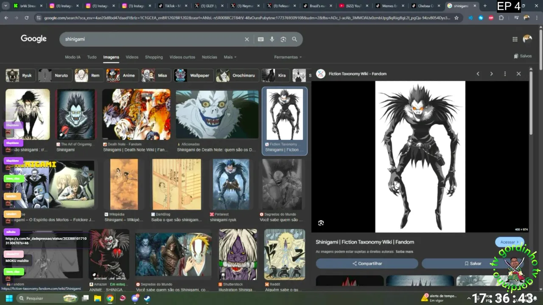The image size is (543, 305).
Task: Show hidden system tray icons chevron
Action: coord(469,298)
